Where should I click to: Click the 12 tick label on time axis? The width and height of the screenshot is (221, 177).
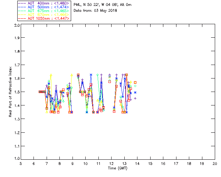click(x=111, y=164)
